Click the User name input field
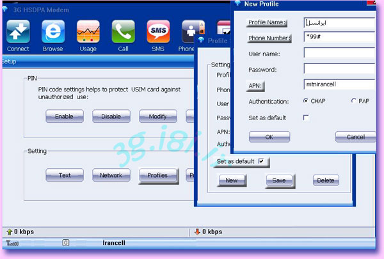384x259 pixels. (x=339, y=52)
